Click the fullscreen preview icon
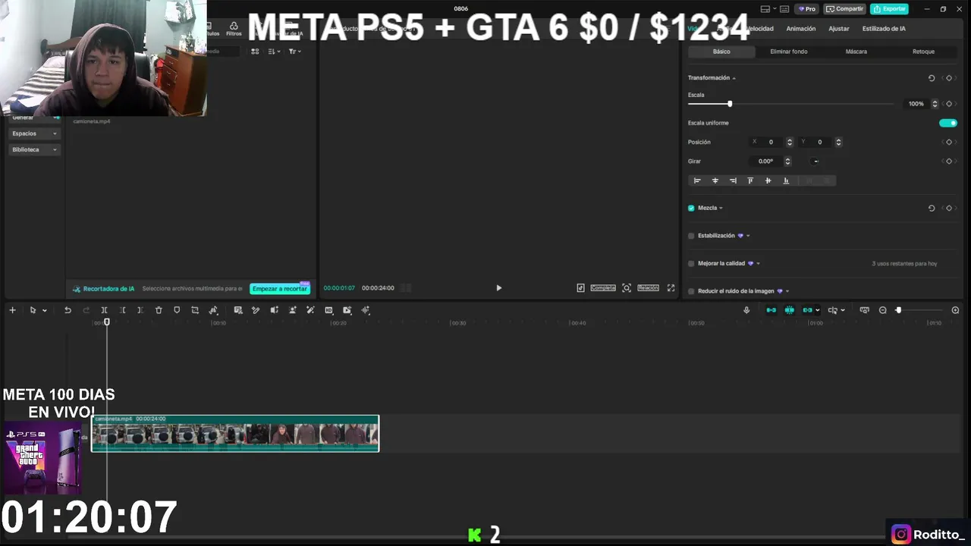The width and height of the screenshot is (971, 546). coord(671,288)
